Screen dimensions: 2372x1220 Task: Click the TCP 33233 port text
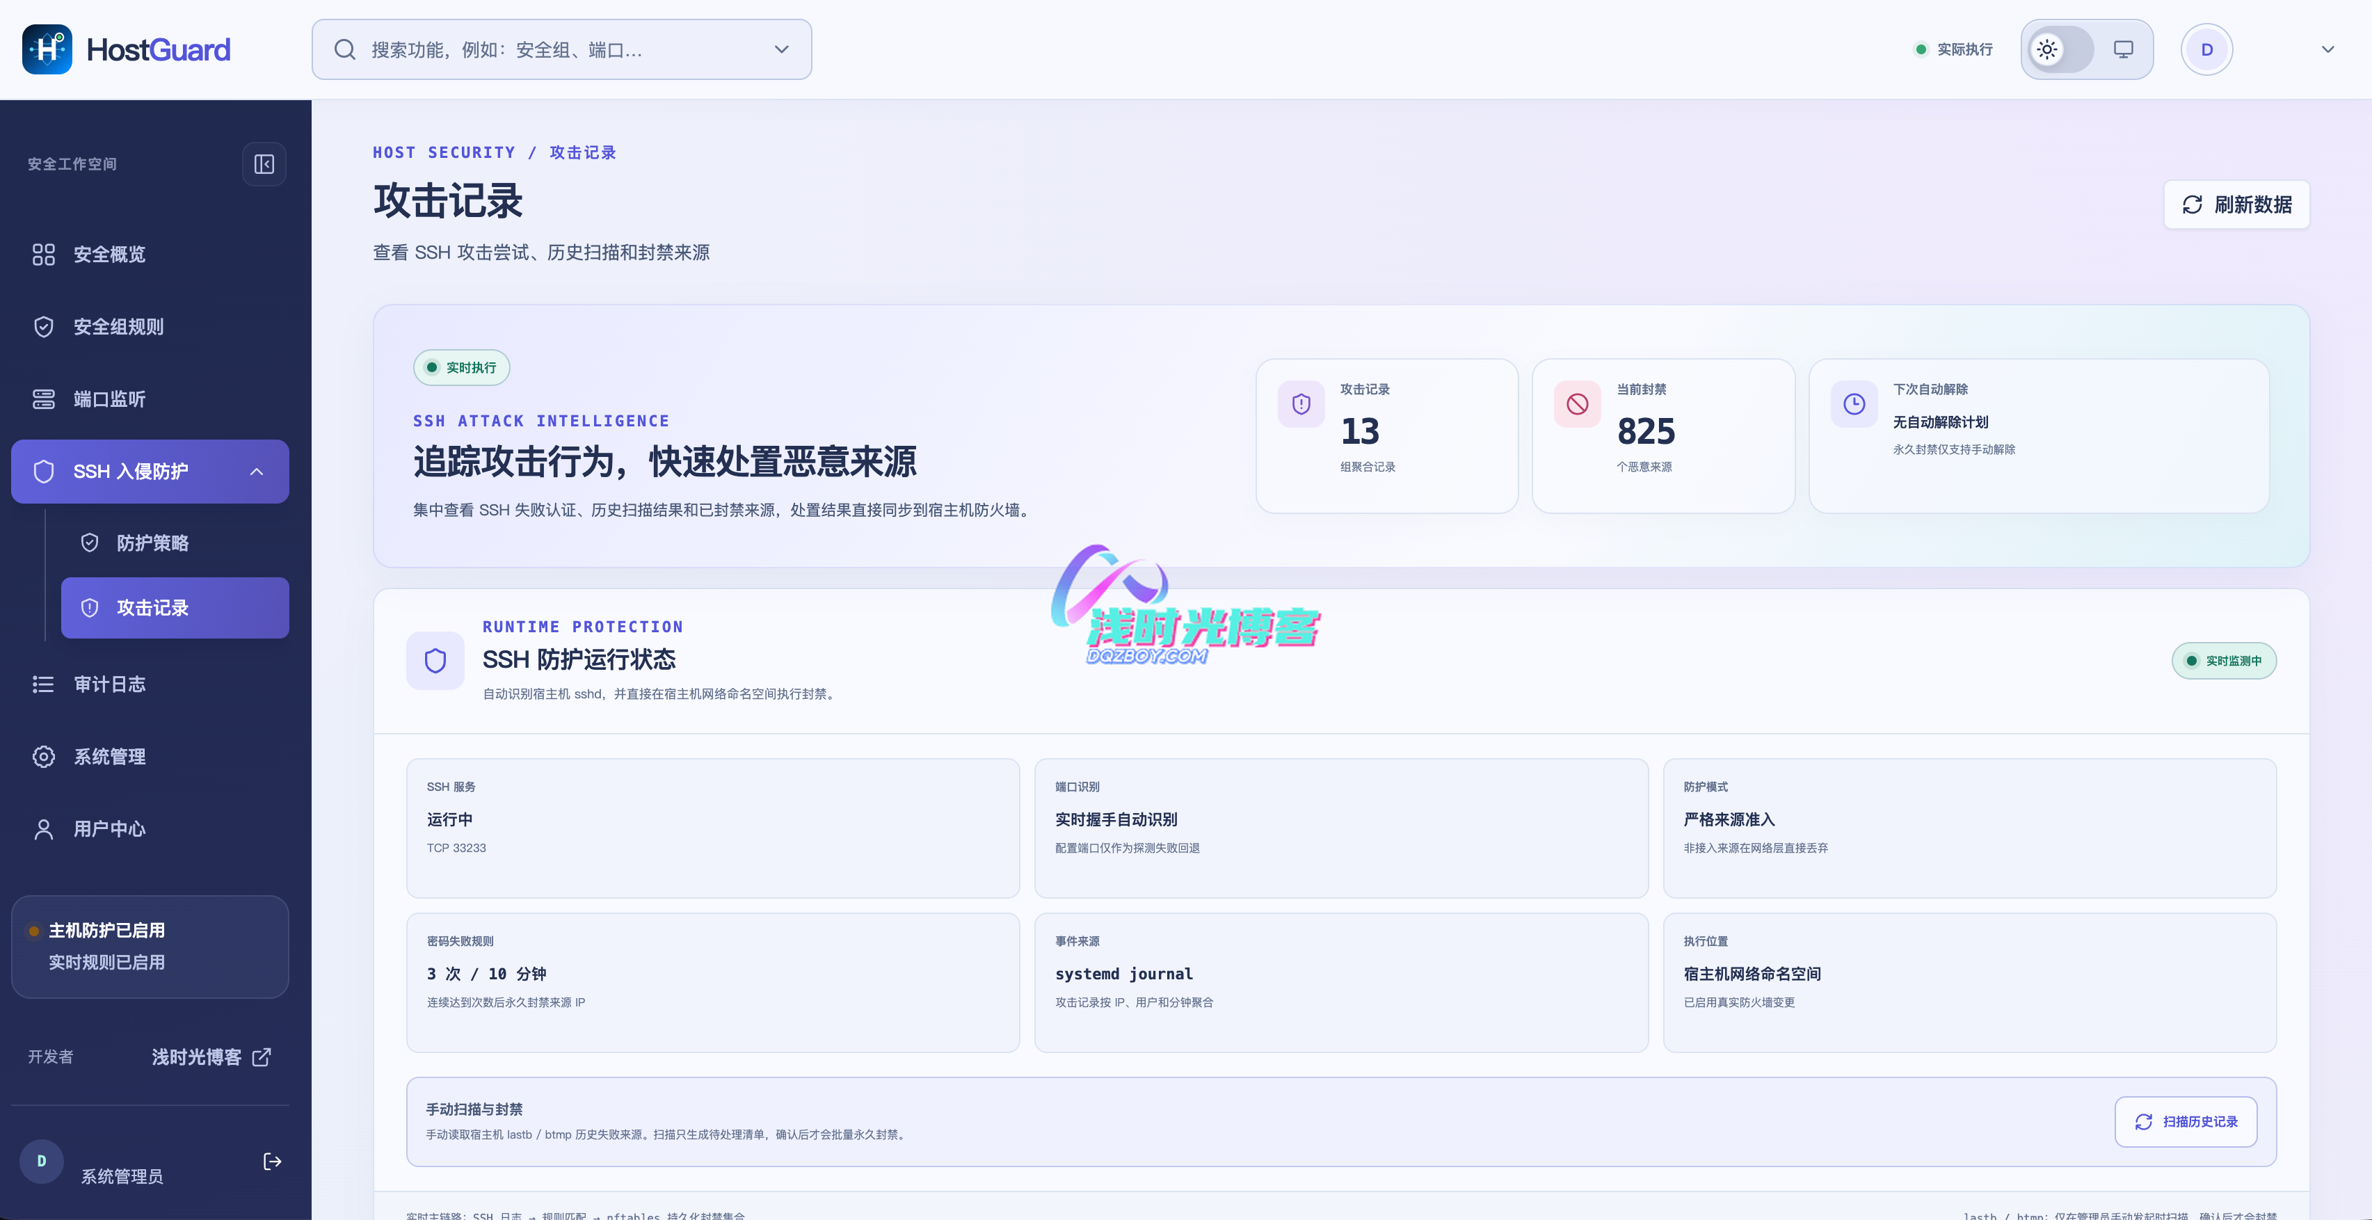(x=456, y=848)
